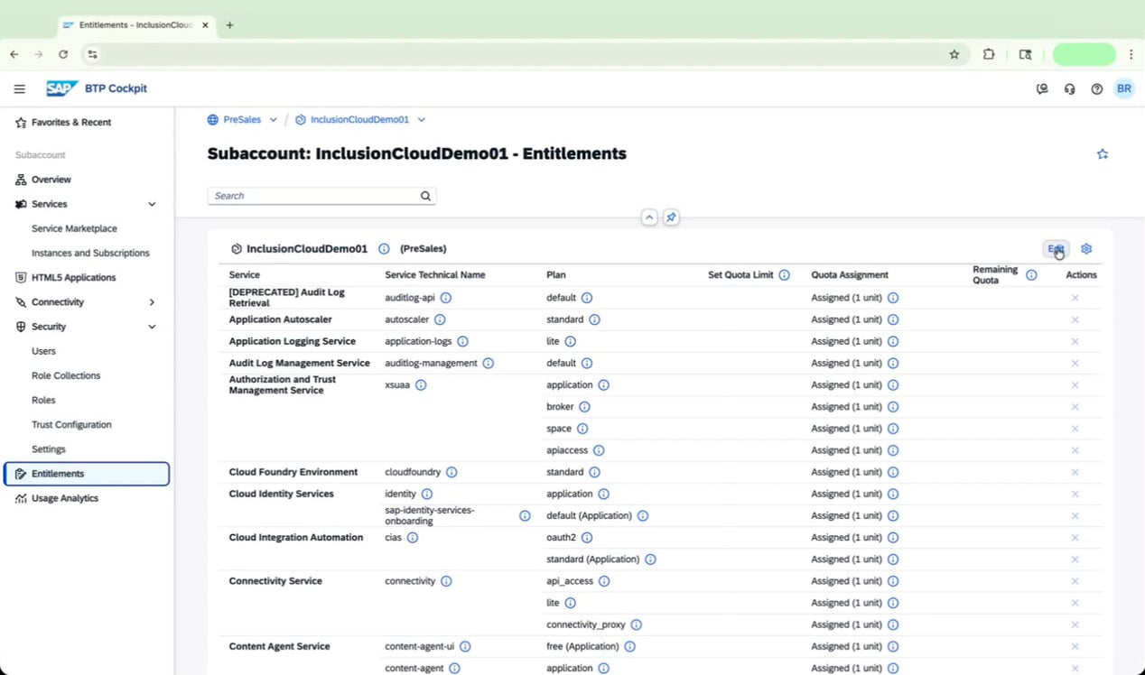The height and width of the screenshot is (675, 1145).
Task: Pin the header with the pin icon
Action: click(671, 217)
